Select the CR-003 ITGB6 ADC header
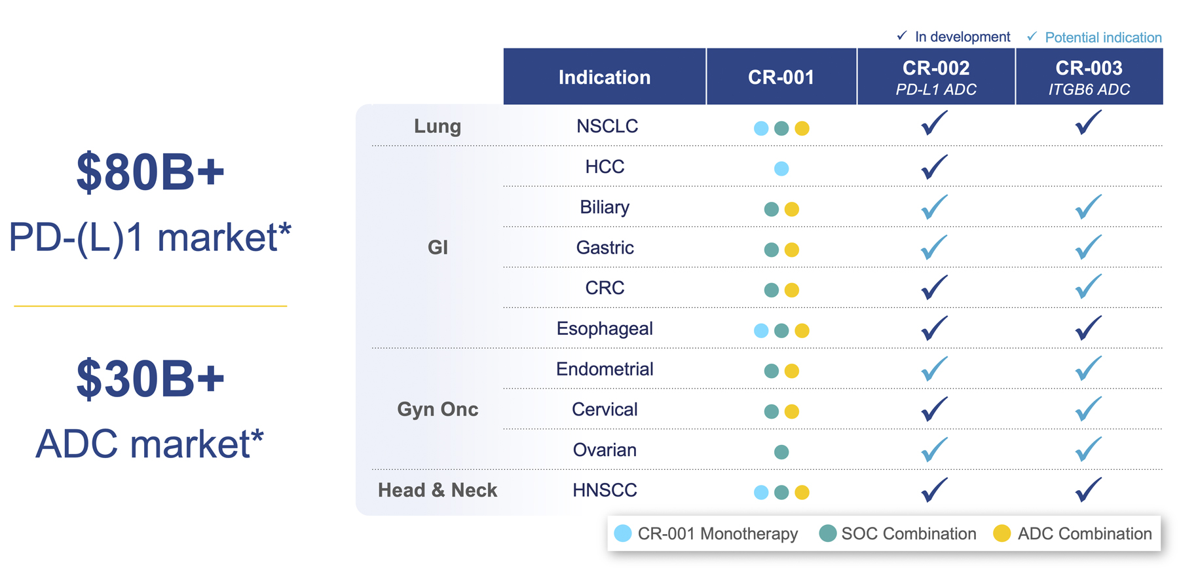Screen dimensions: 1179x576 (1089, 77)
